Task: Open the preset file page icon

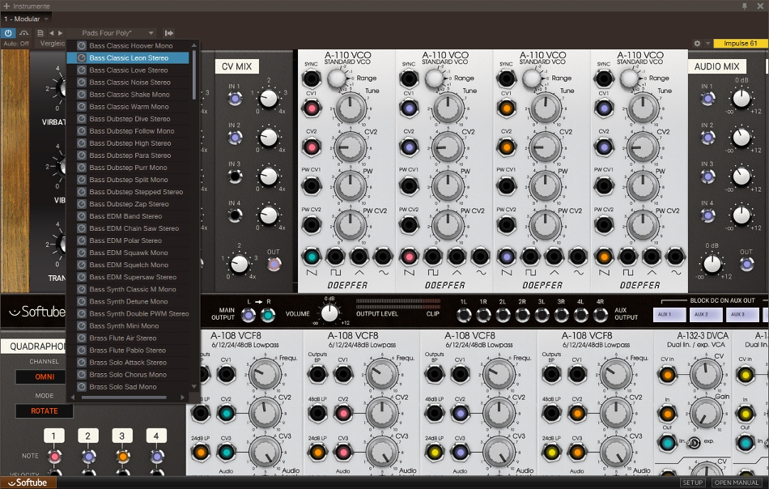Action: 40,33
